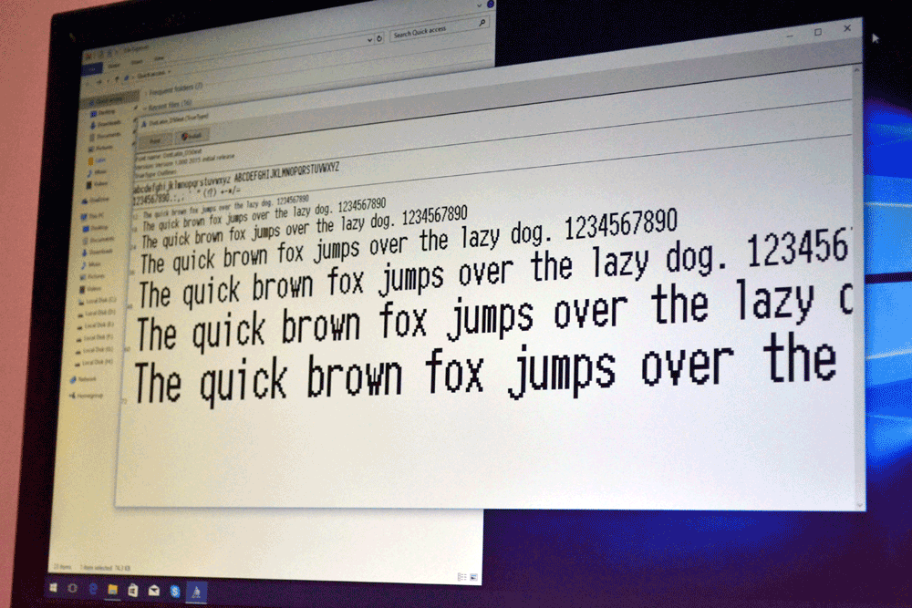
Task: Click the Install button in font viewer
Action: [x=192, y=136]
